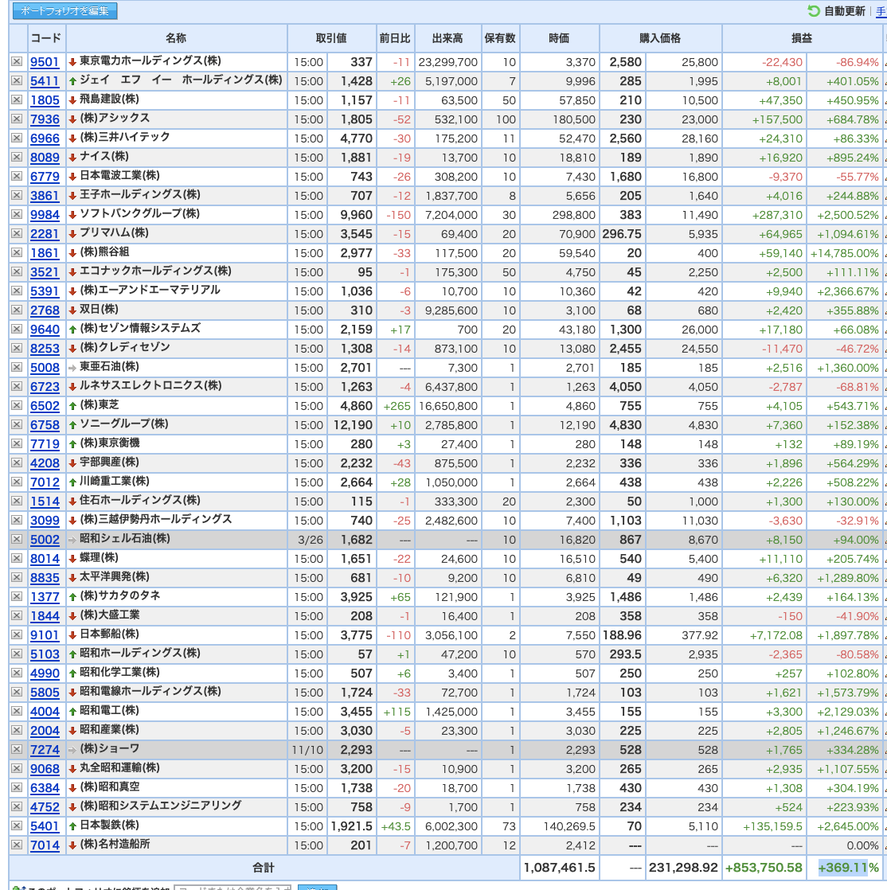
Task: Click the 取引値 column header
Action: (x=332, y=38)
